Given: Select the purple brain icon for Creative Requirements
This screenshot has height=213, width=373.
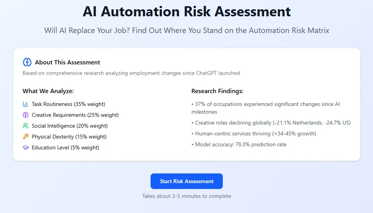Looking at the screenshot, I should pyautogui.click(x=26, y=115).
